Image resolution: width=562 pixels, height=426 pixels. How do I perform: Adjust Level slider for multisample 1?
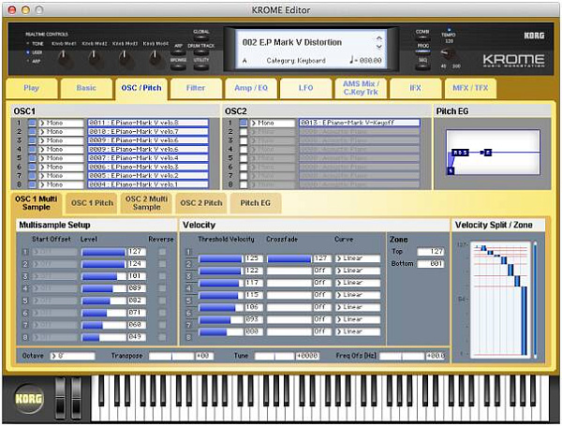point(104,252)
